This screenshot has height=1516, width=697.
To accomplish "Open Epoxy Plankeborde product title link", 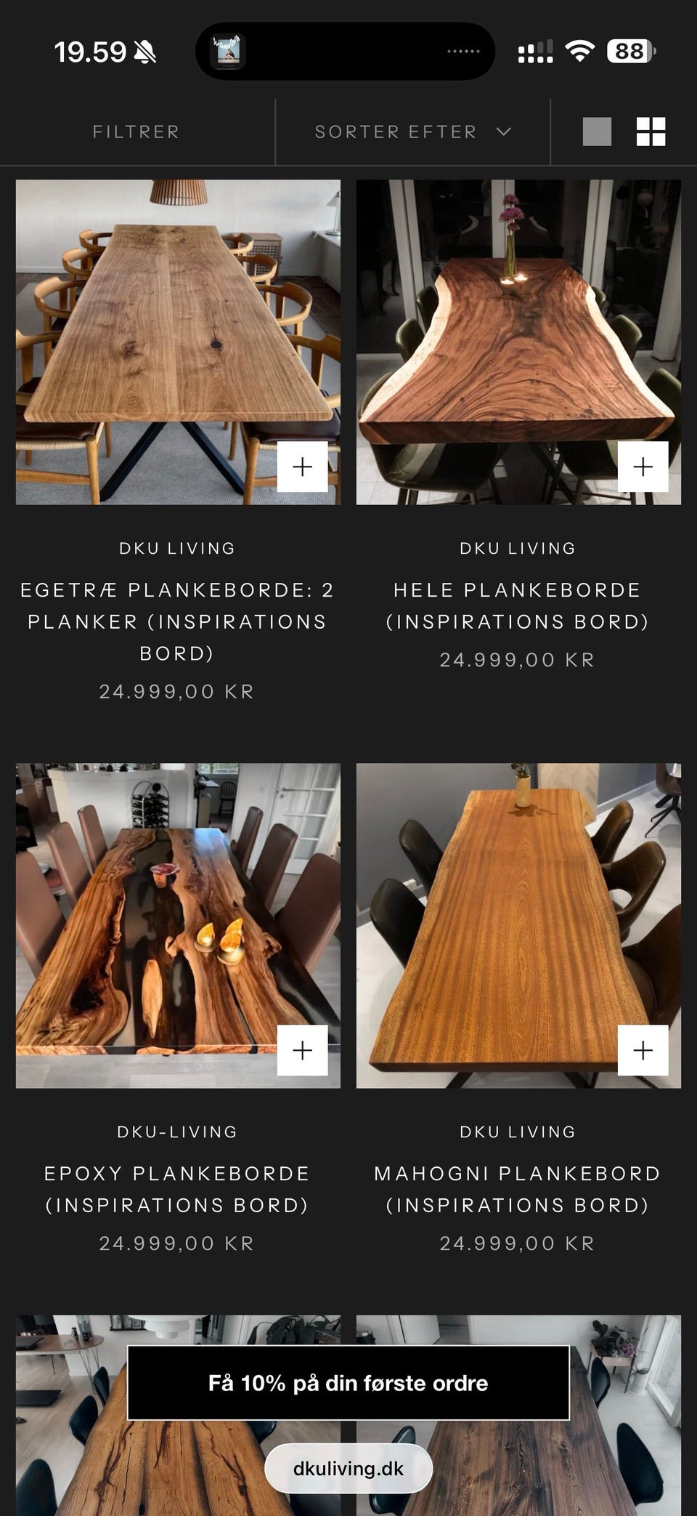I will [177, 1189].
